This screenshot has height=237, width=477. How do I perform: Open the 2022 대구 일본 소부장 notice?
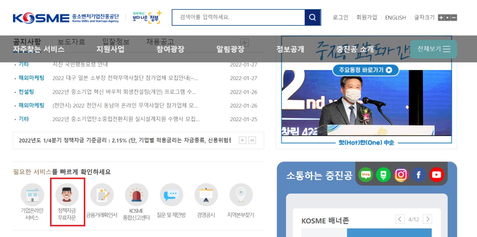point(125,78)
